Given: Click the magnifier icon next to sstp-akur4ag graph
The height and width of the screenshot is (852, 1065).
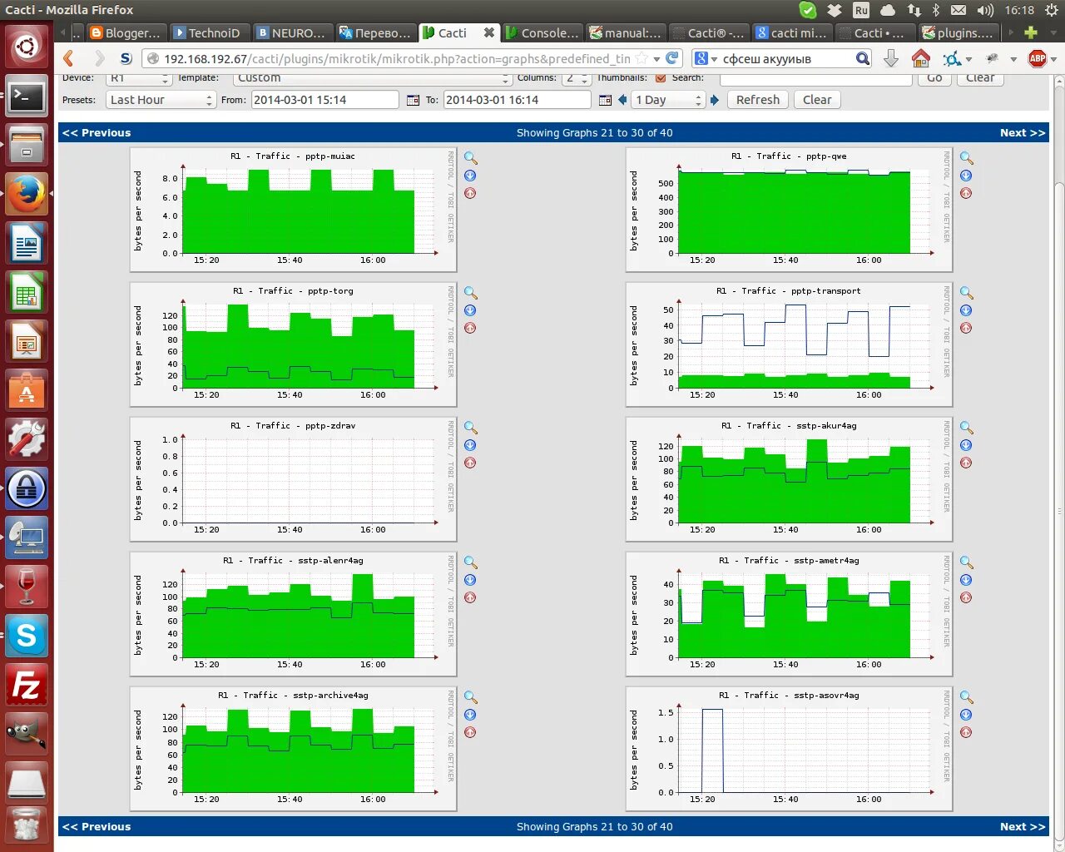Looking at the screenshot, I should coord(967,428).
